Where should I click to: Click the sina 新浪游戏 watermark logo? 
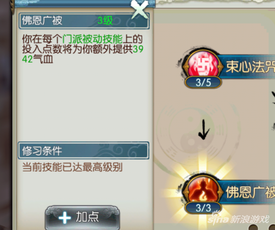click(239, 218)
